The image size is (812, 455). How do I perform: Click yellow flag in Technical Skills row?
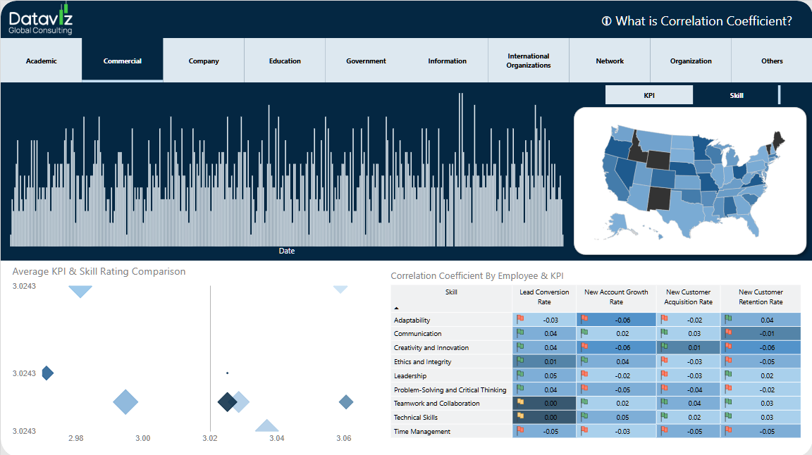point(520,417)
